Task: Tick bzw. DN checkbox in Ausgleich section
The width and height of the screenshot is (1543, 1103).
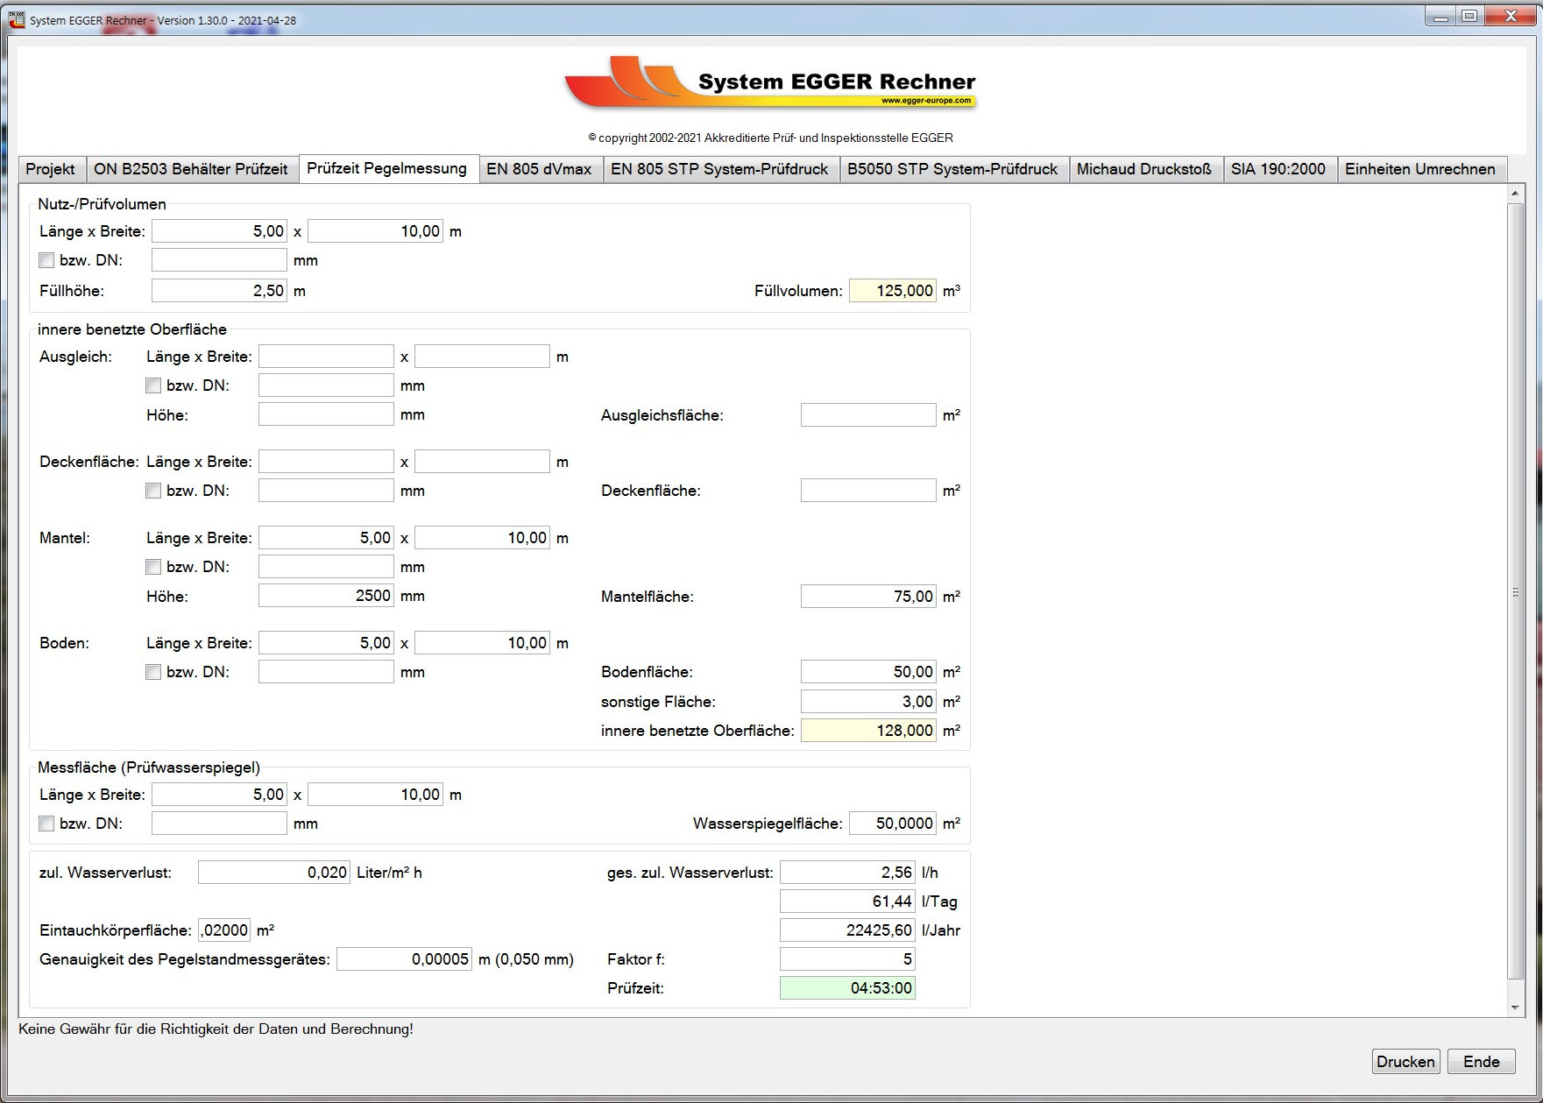Action: pos(153,385)
